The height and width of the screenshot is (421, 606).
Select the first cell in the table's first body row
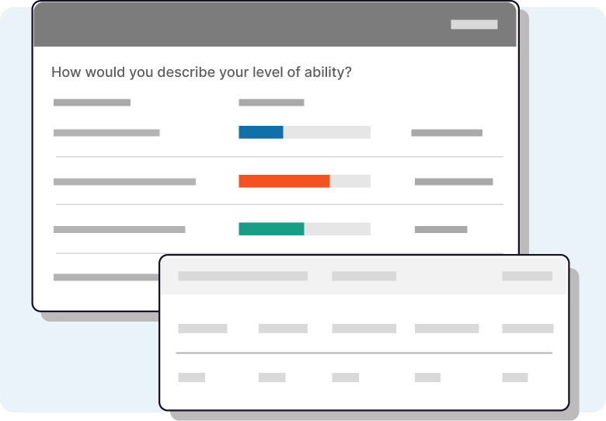click(x=203, y=329)
